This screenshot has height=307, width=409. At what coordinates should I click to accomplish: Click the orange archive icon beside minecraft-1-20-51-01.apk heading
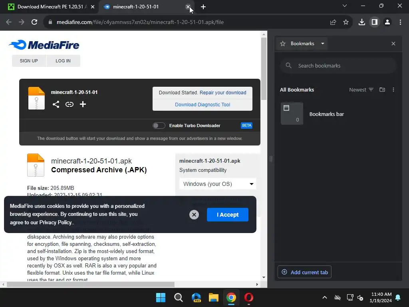click(36, 165)
